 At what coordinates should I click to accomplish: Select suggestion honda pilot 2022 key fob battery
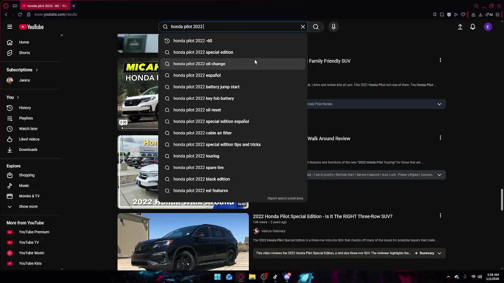[232, 98]
